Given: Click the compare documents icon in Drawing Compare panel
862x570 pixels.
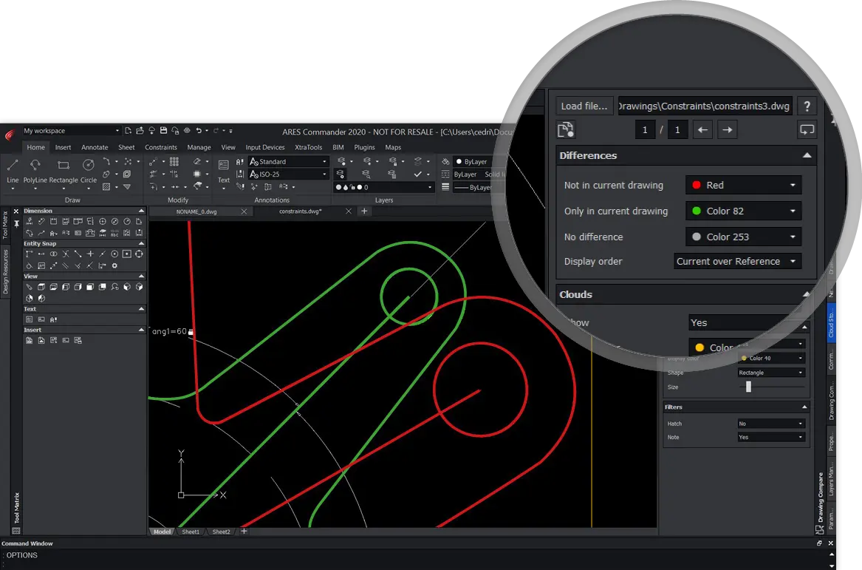Looking at the screenshot, I should (x=566, y=130).
